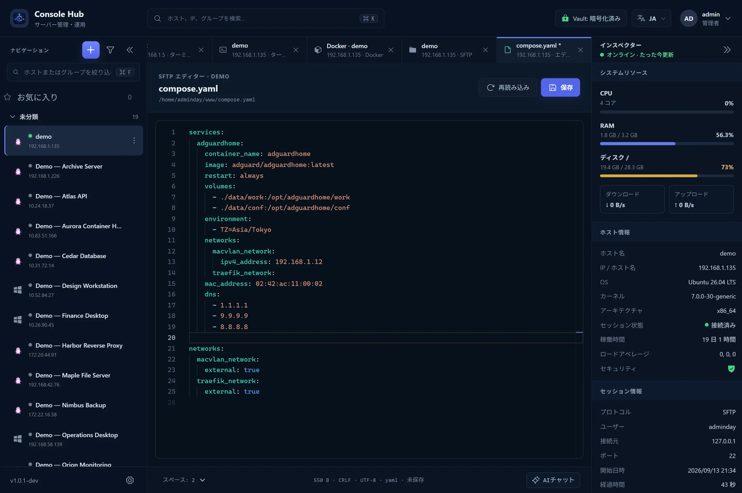Collapse the navigation sidebar with double chevron

click(130, 50)
